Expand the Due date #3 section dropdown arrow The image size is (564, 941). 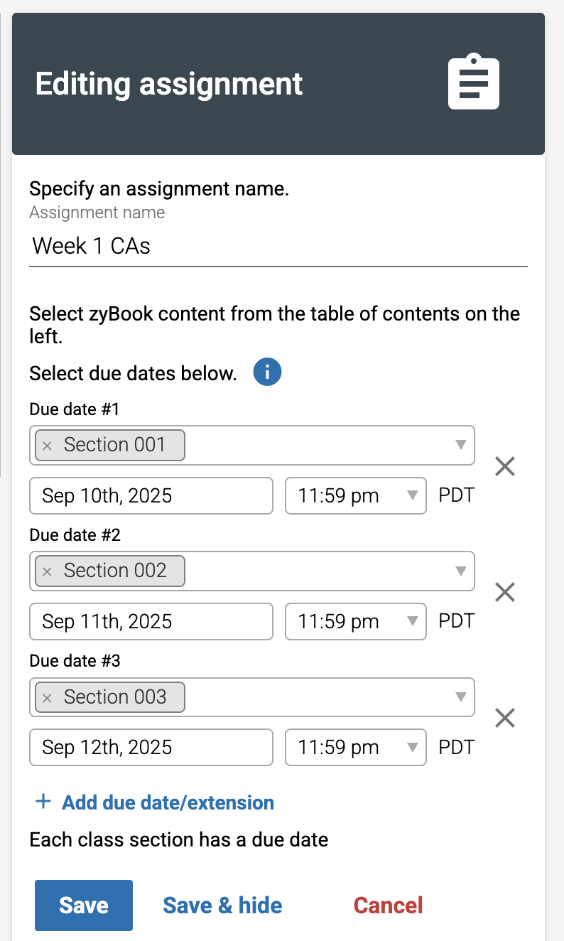click(x=460, y=697)
